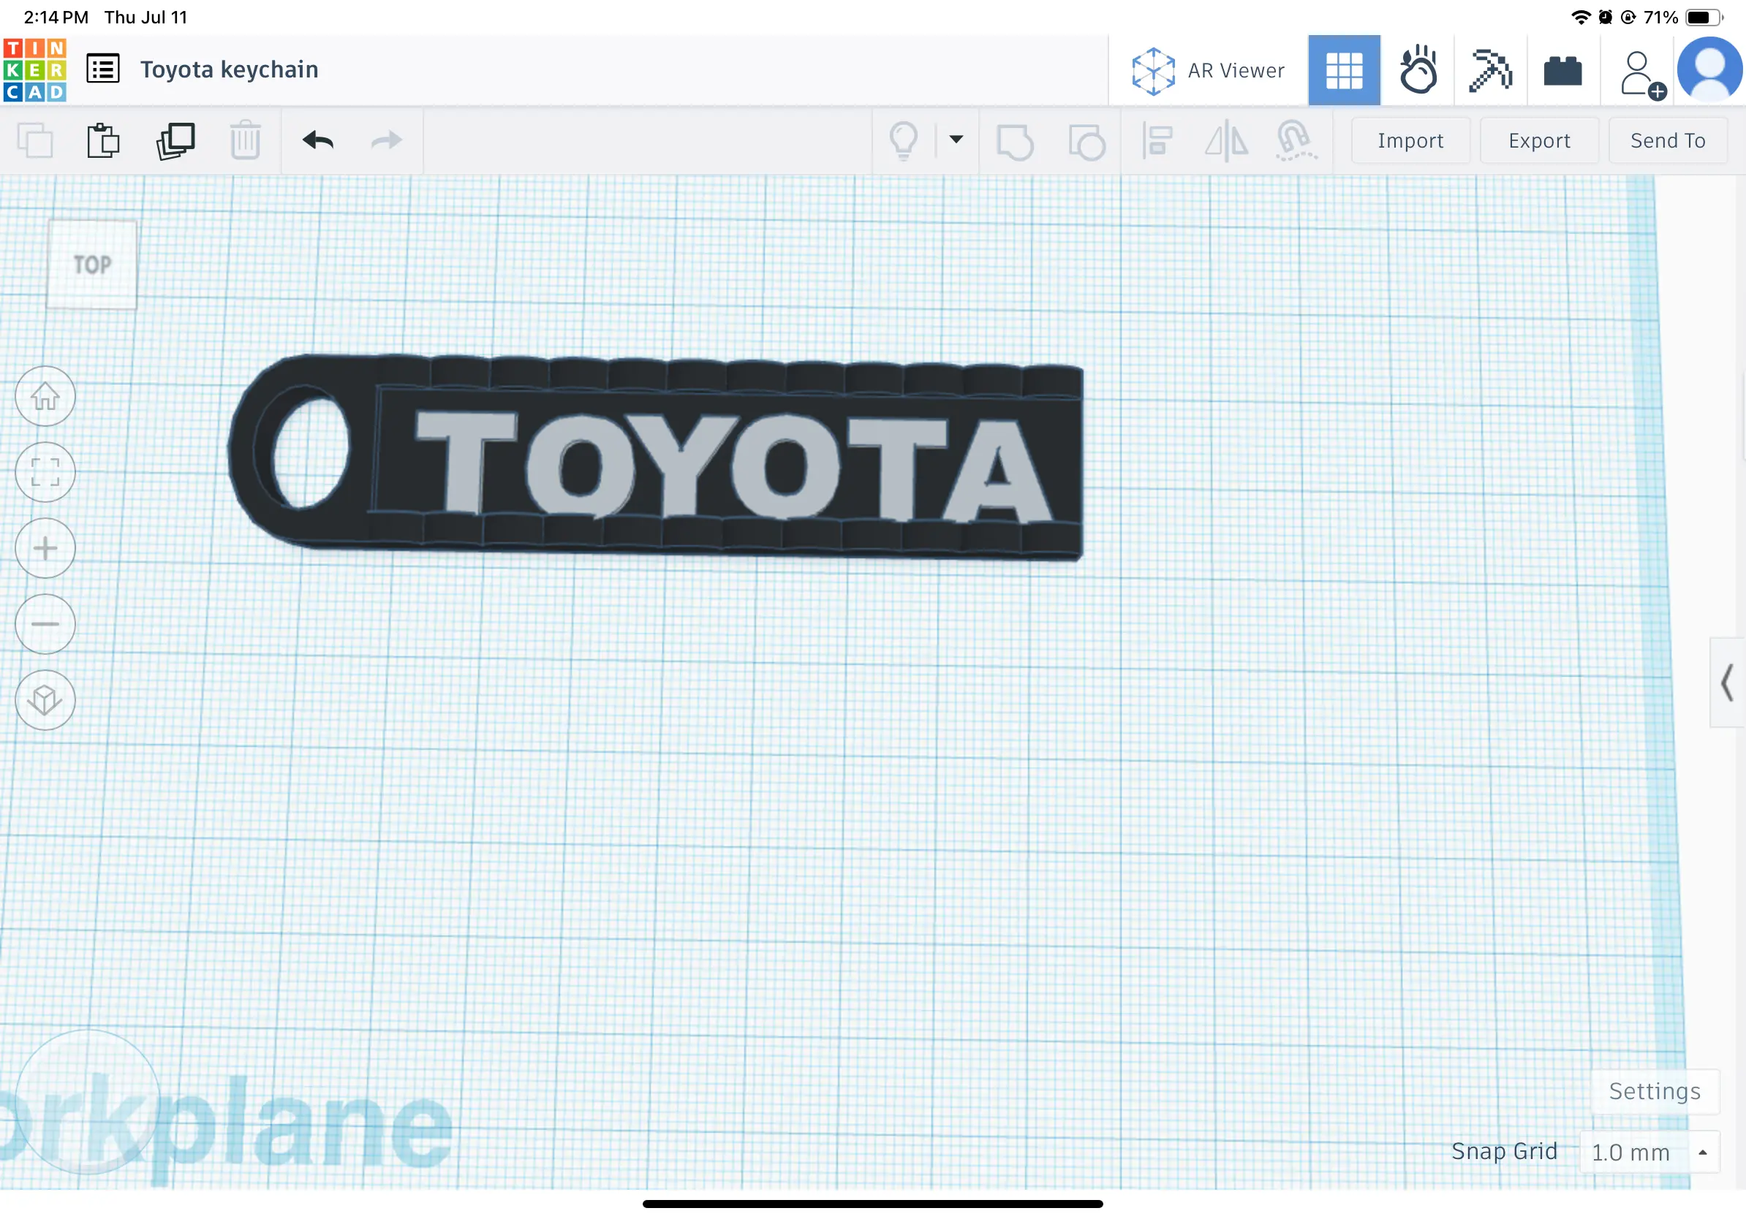Reset to home view
Screen dimensions: 1746x1219
pyautogui.click(x=45, y=396)
